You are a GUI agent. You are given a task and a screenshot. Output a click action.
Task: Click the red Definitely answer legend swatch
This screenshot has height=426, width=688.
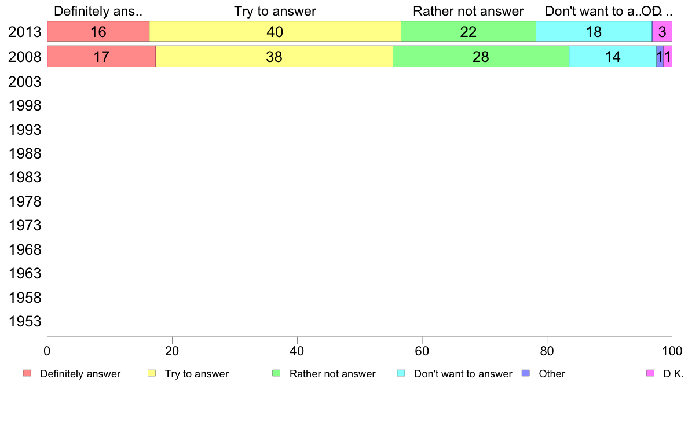click(x=27, y=373)
